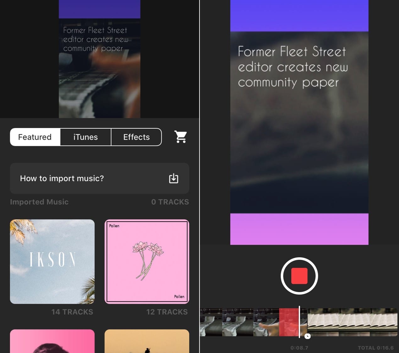
Task: Click the TOTAL 0:16.6 duration
Action: click(376, 348)
